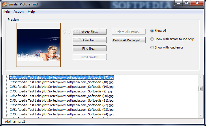Image resolution: width=206 pixels, height=126 pixels.
Task: Select the Softpedia (2).jpg row
Action: [61, 91]
